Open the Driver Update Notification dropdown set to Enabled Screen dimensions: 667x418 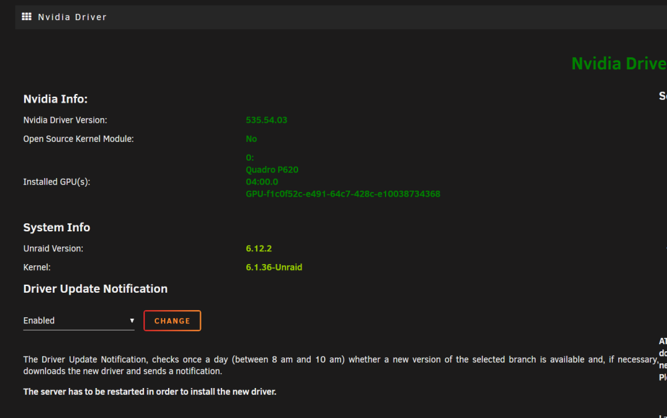pyautogui.click(x=79, y=321)
